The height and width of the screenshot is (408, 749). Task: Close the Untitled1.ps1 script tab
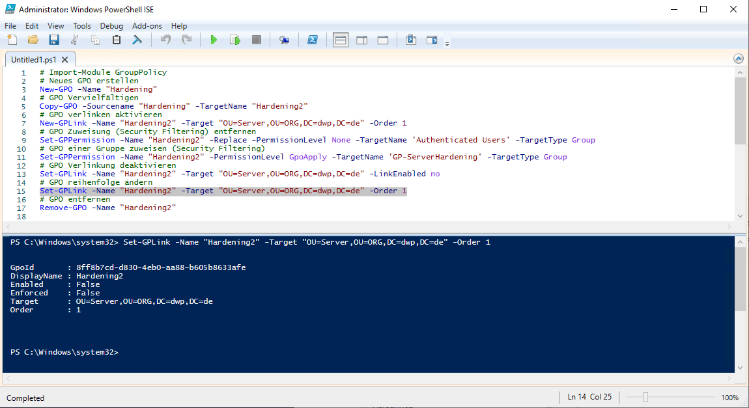(x=64, y=59)
